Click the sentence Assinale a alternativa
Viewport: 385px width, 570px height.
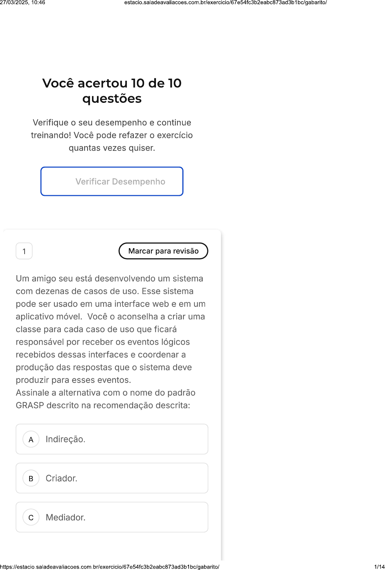(105, 393)
